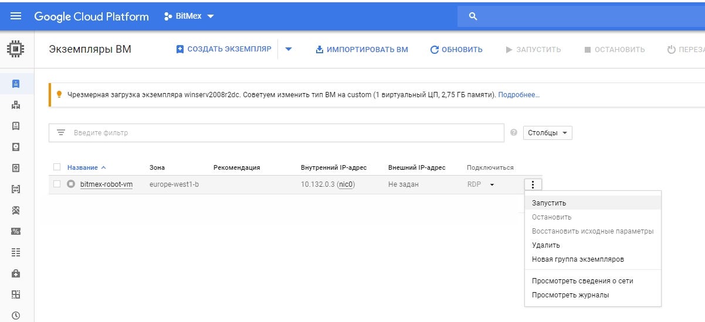Expand the RDP connection options arrow

pyautogui.click(x=492, y=184)
